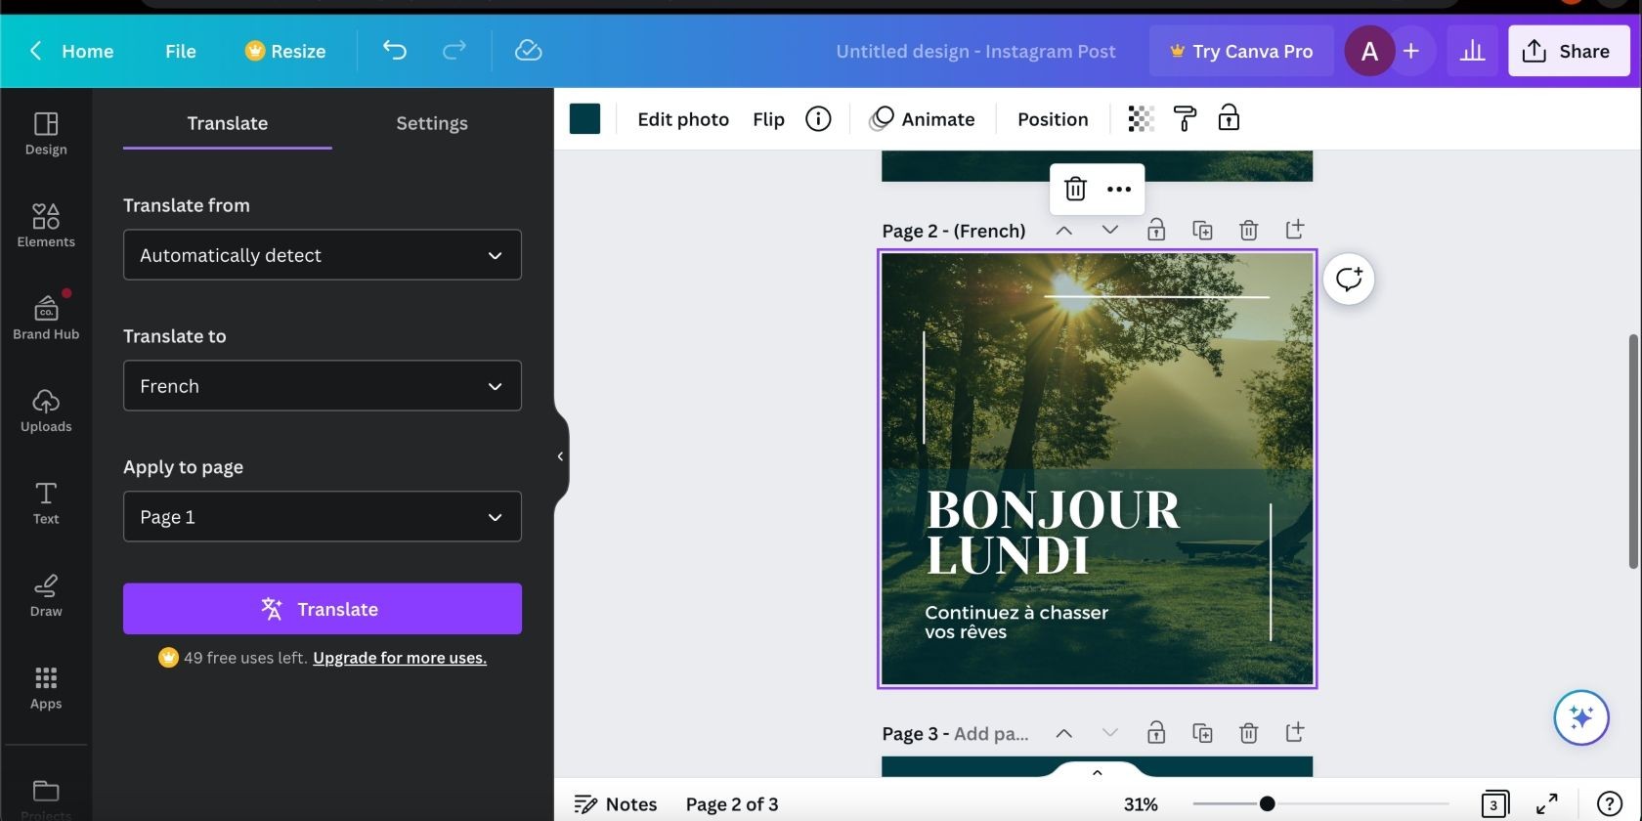
Task: Switch to the Translate tab
Action: [x=228, y=123]
